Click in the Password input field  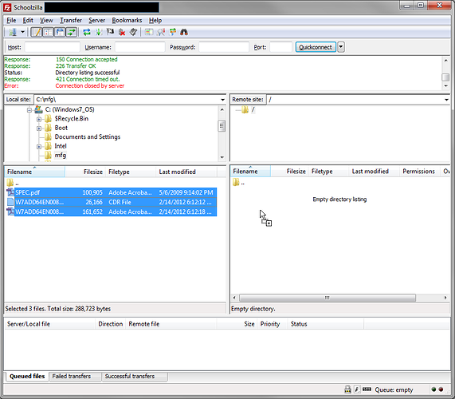(224, 47)
